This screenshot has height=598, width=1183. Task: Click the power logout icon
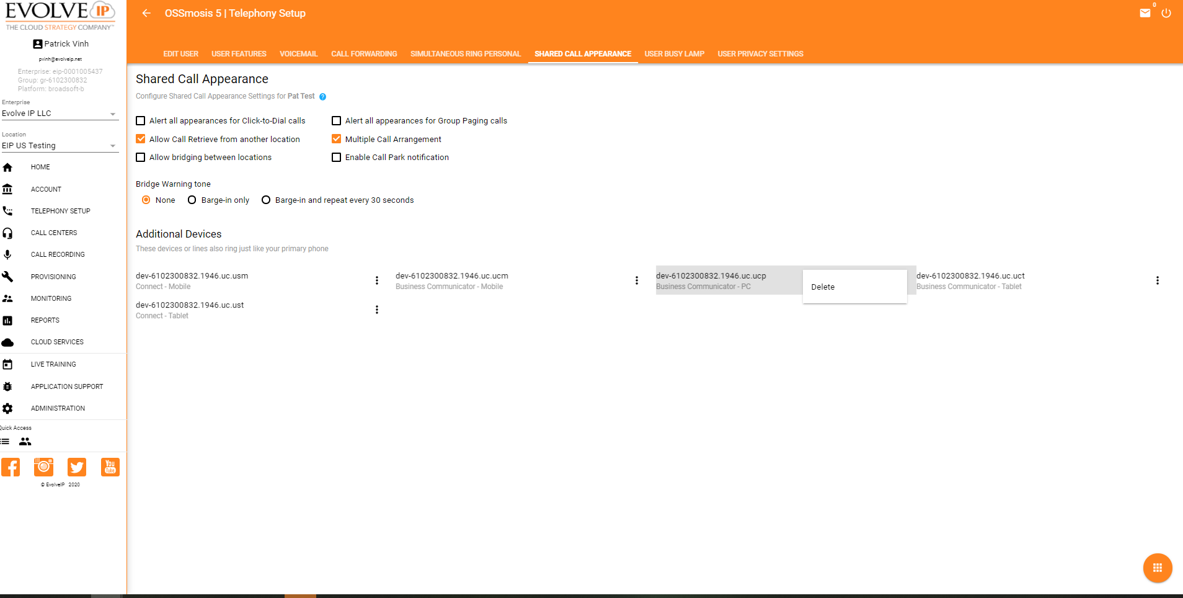click(x=1166, y=13)
